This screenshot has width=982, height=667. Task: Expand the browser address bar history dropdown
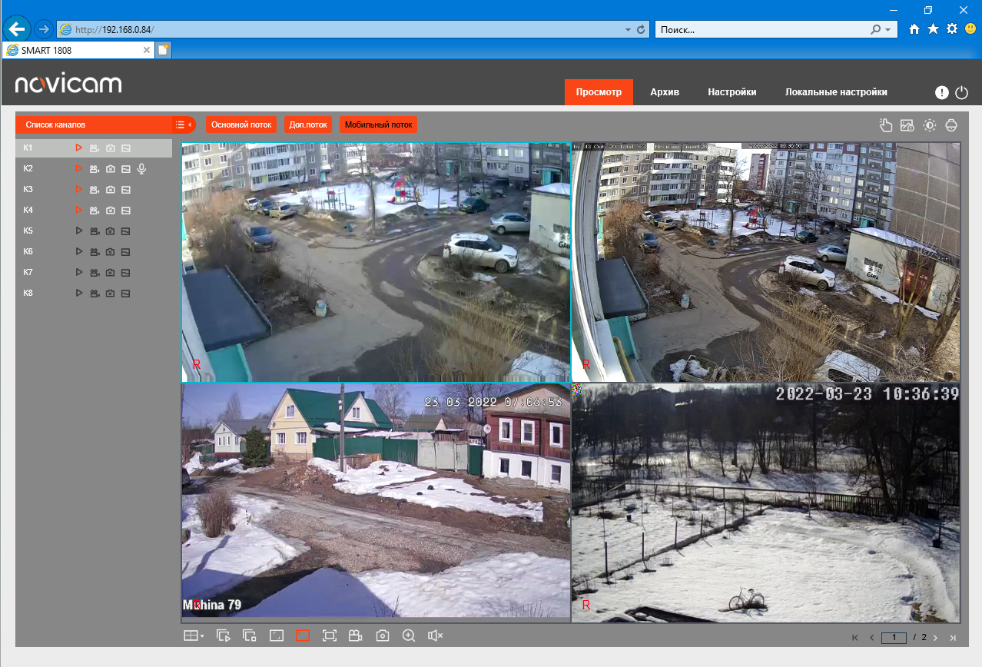click(629, 29)
